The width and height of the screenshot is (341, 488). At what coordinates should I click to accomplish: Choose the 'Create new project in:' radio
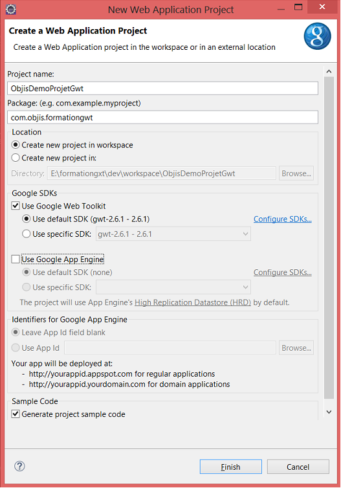[16, 158]
